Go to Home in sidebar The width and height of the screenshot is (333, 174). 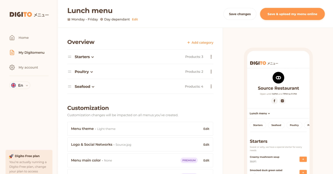[x=23, y=38]
